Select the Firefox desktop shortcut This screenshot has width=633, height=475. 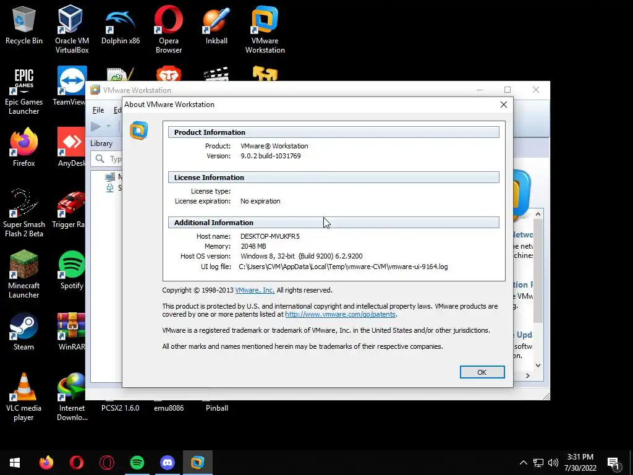coord(24,147)
